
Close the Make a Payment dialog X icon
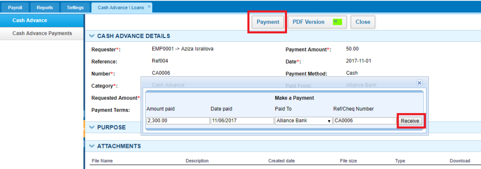click(x=419, y=83)
